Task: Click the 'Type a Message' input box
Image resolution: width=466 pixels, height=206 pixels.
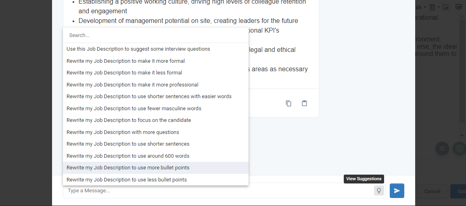Action: (x=218, y=191)
